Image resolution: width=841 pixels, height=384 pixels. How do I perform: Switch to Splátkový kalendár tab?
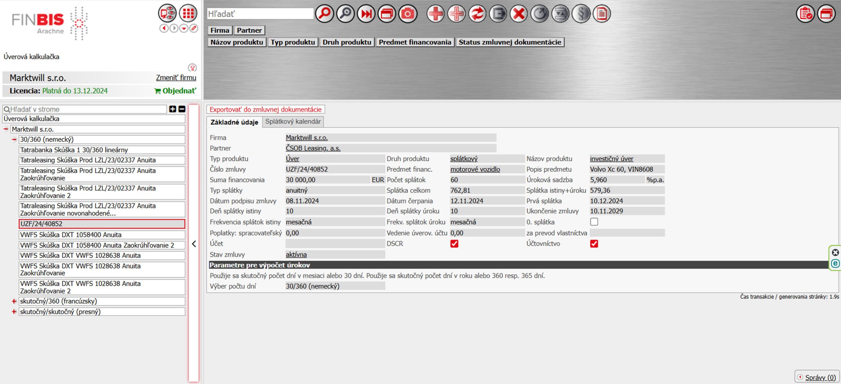pos(293,122)
